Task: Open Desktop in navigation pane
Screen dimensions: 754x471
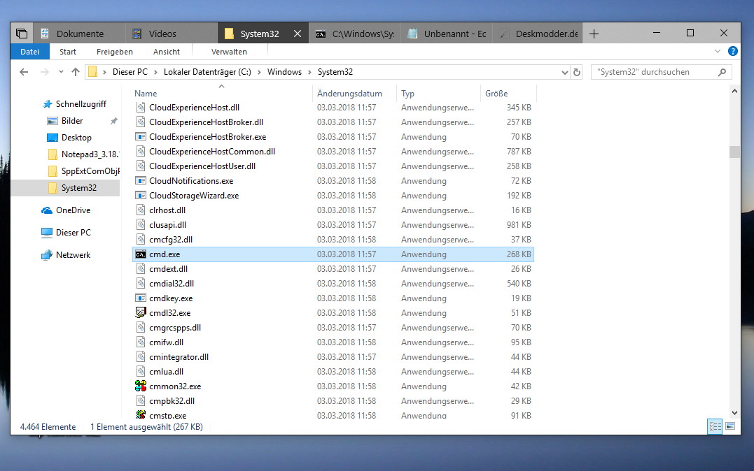Action: point(76,138)
